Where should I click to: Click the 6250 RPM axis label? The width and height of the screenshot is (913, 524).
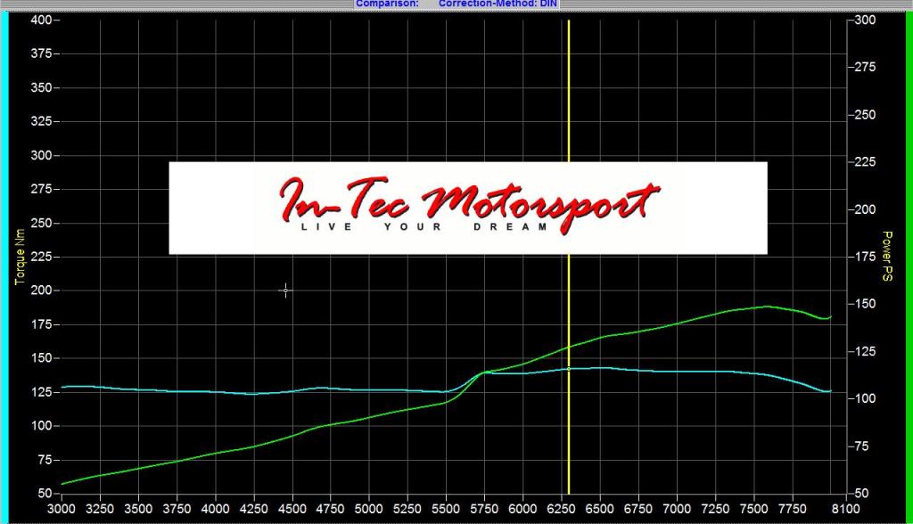[561, 509]
